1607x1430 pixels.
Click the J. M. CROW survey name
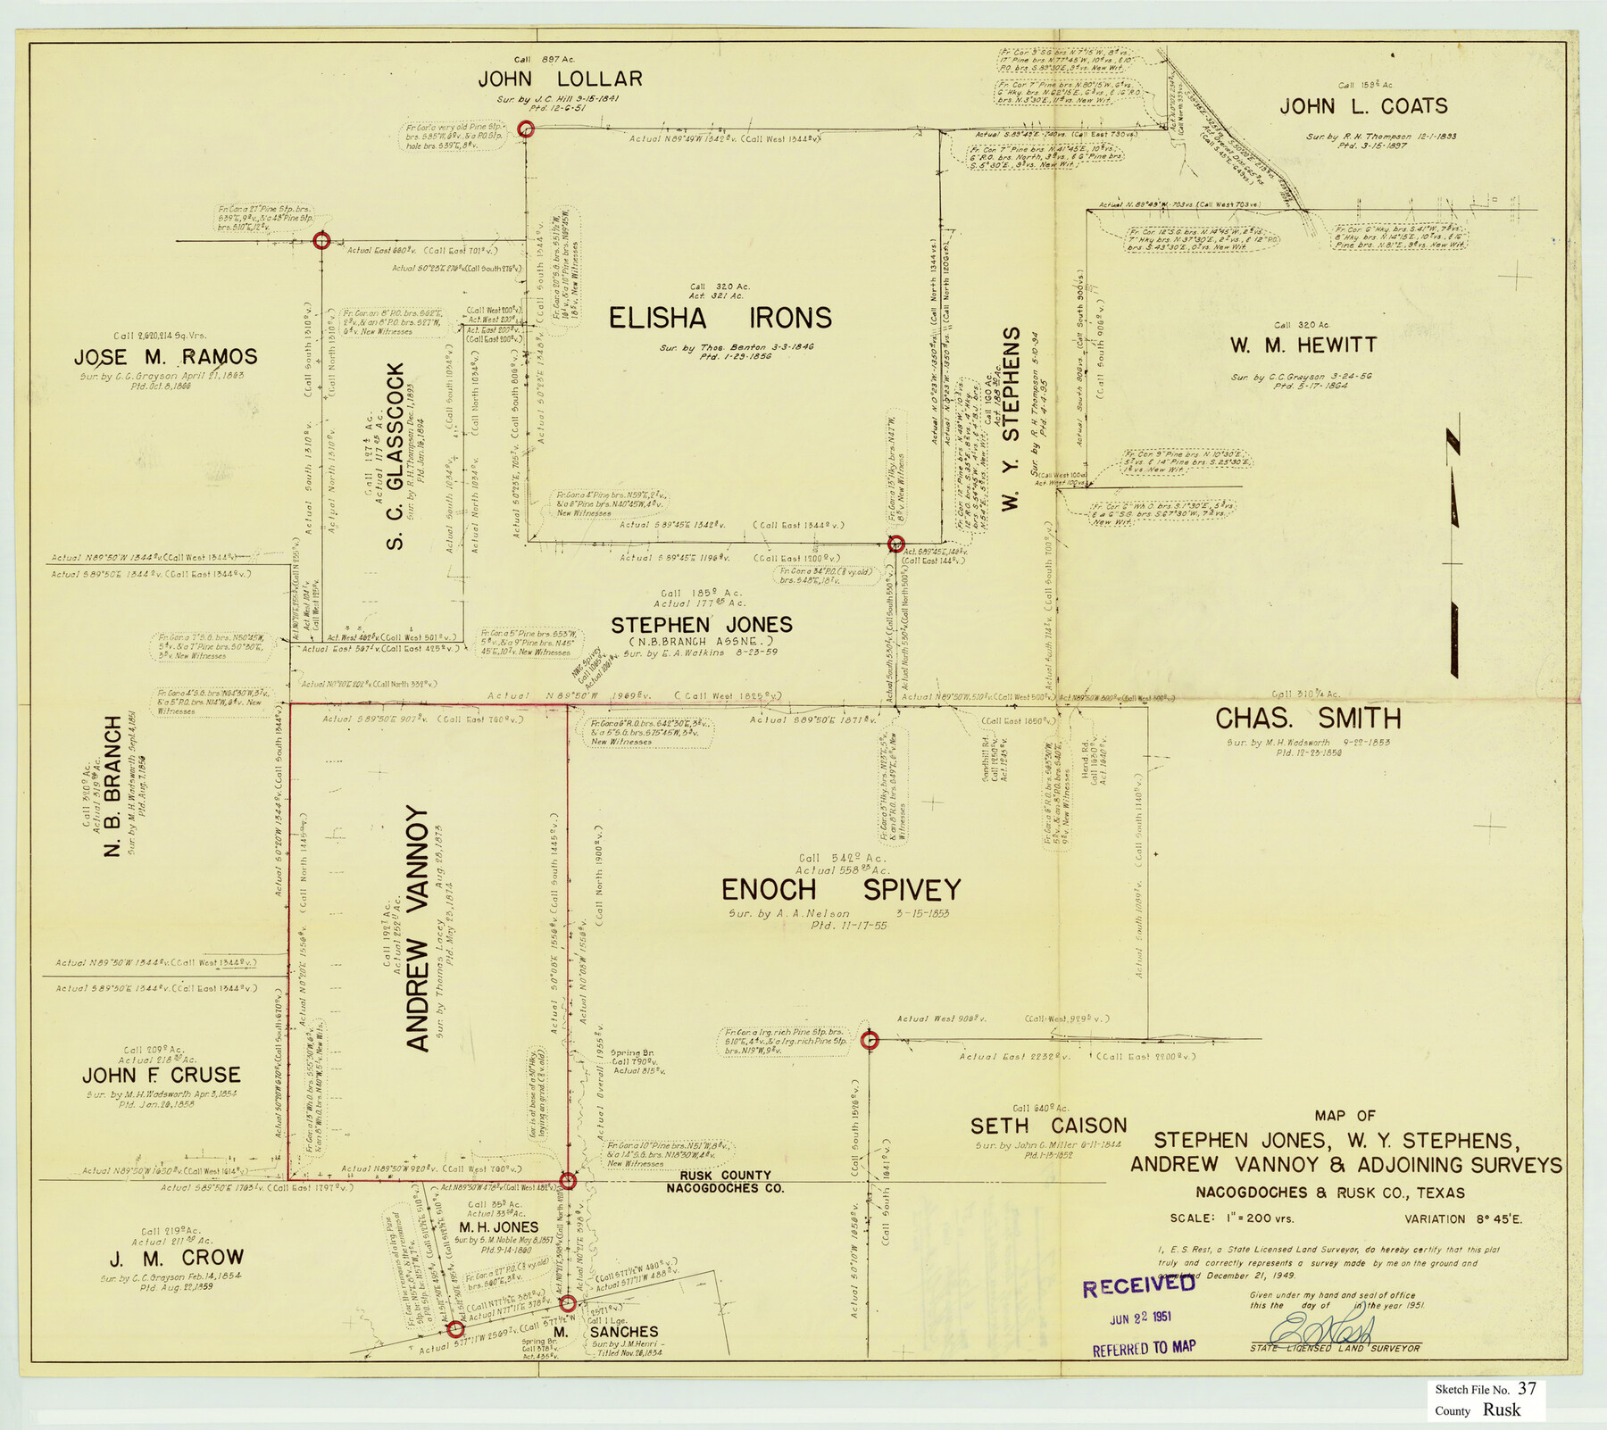coord(176,1258)
